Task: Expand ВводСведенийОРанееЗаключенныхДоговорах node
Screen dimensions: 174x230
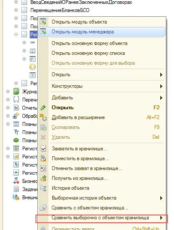Action: pos(16,2)
